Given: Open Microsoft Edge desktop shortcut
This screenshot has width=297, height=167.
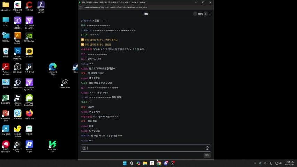Looking at the screenshot, I should (53, 69).
